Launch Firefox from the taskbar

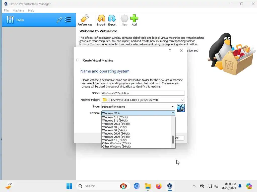pos(159,186)
